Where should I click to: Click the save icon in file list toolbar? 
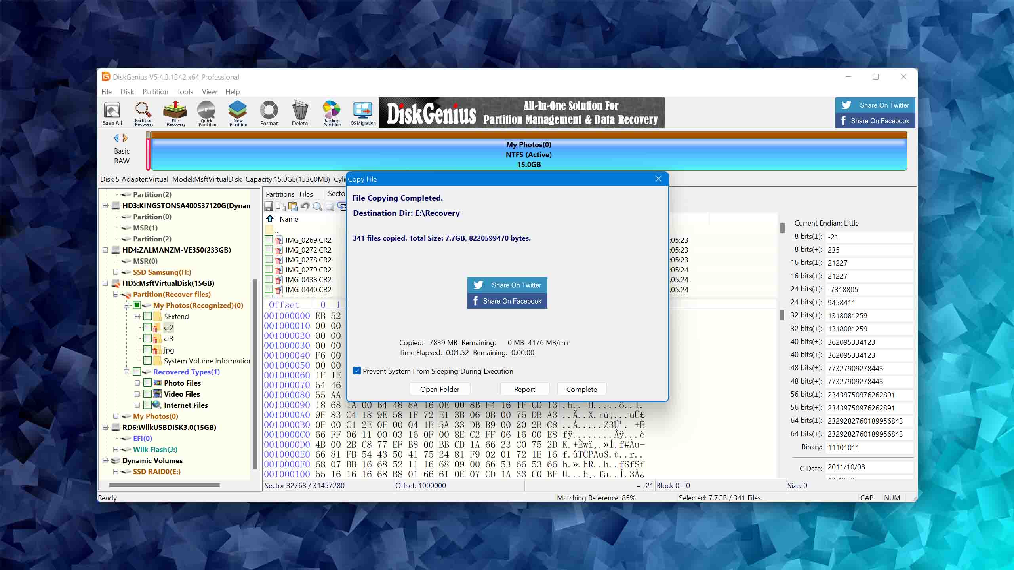[x=269, y=206]
